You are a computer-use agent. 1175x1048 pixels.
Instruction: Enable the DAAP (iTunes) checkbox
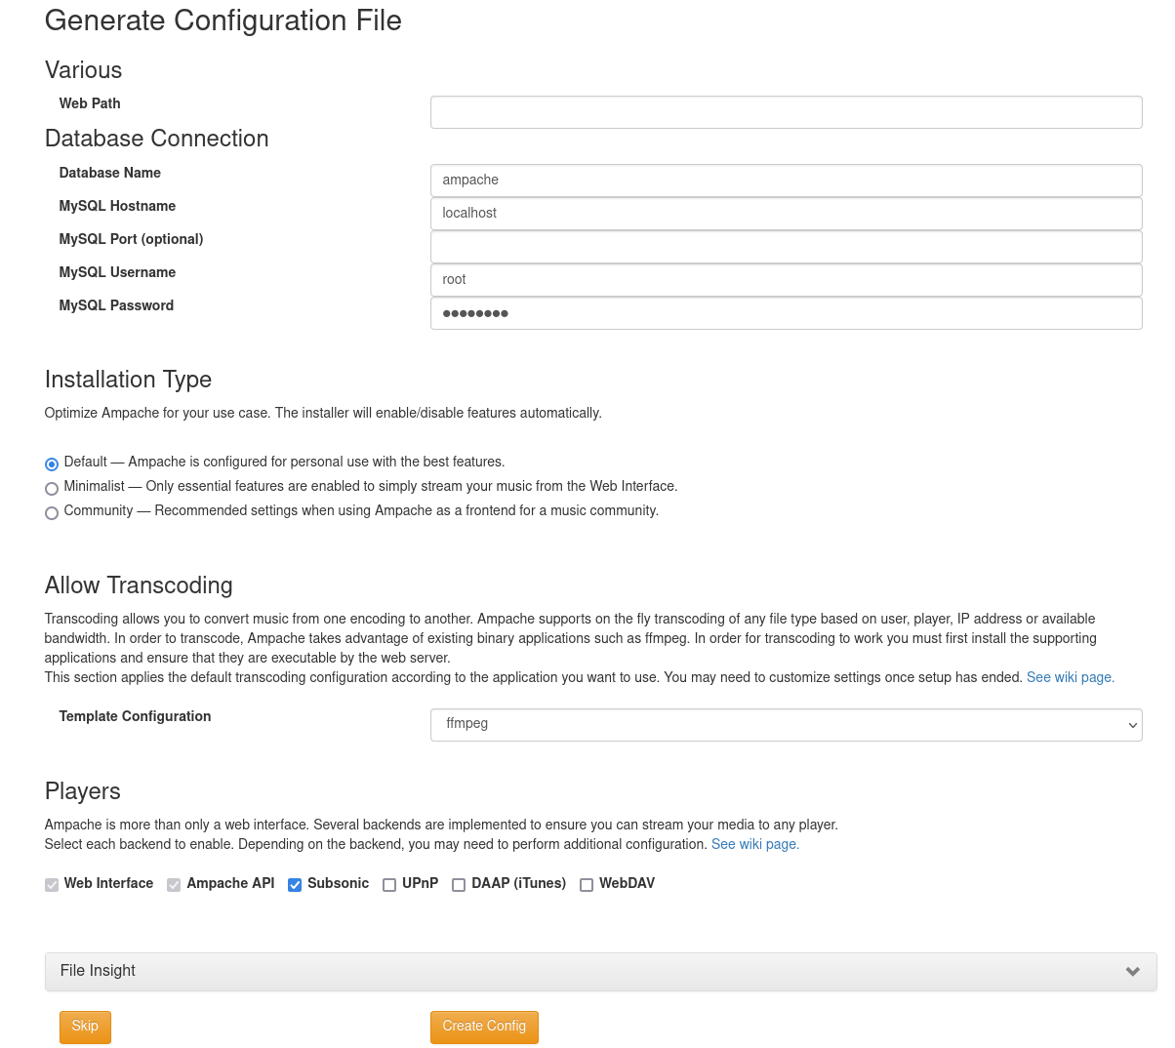click(x=459, y=885)
